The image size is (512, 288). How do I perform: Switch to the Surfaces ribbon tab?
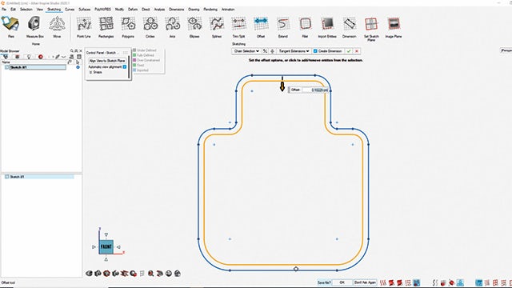pos(85,10)
